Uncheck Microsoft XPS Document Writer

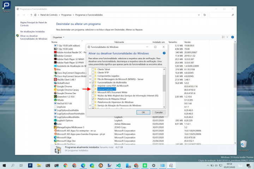[x=93, y=92]
